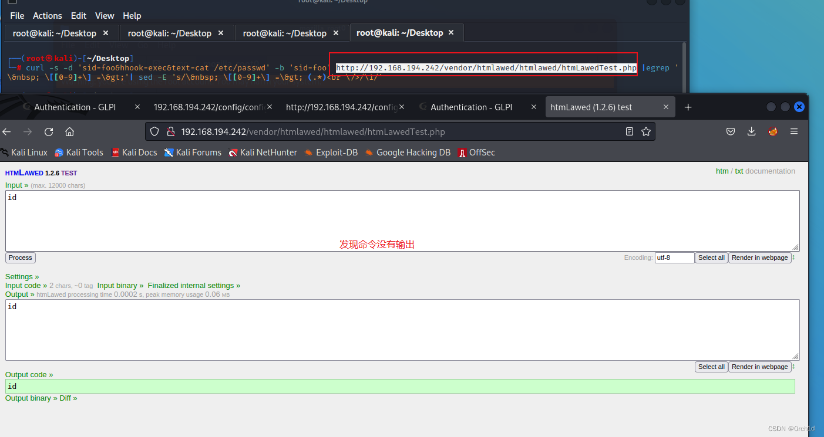Open the Firefox hamburger menu
Image resolution: width=824 pixels, height=437 pixels.
pyautogui.click(x=793, y=131)
